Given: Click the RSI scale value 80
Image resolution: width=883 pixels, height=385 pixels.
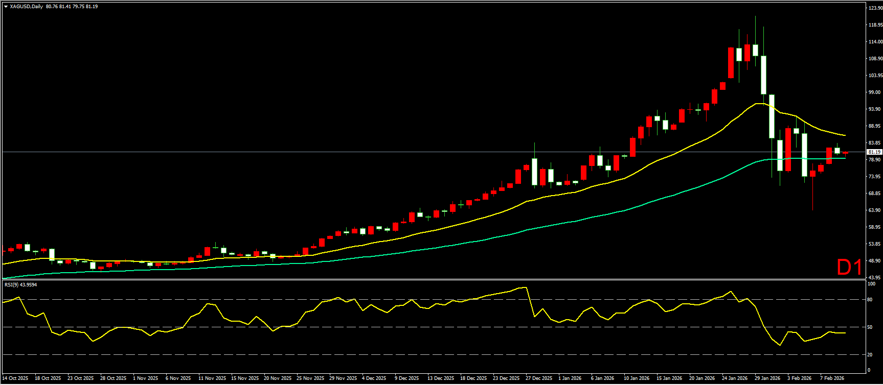Looking at the screenshot, I should pyautogui.click(x=870, y=300).
